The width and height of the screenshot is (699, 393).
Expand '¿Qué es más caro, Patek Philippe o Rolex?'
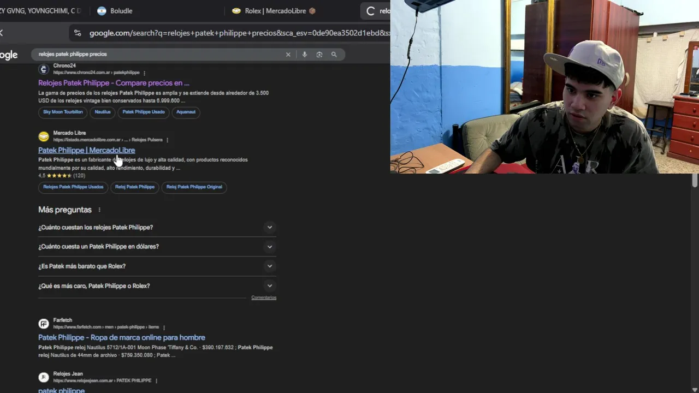click(x=157, y=286)
